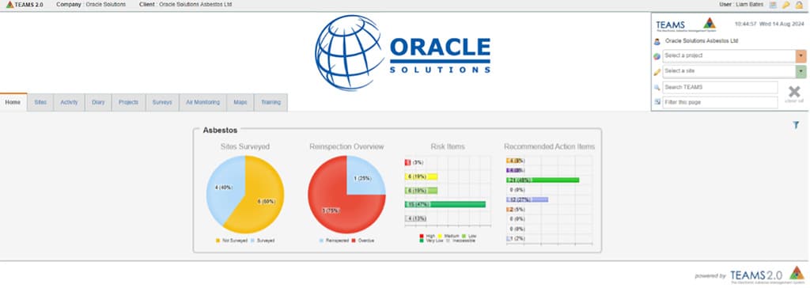Click the user icon beside Oracle Solutions Asbestos Ltd
The height and width of the screenshot is (288, 810).
657,41
